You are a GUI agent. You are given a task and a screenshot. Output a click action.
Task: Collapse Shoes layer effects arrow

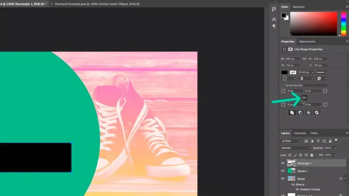coord(345,179)
